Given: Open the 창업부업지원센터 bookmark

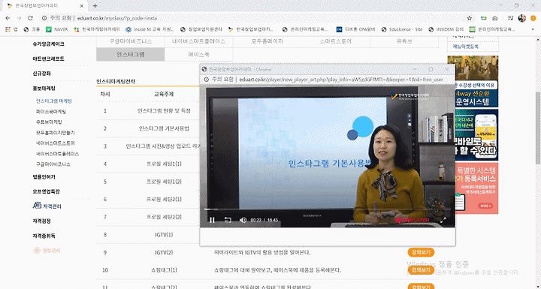Looking at the screenshot, I should [201, 30].
